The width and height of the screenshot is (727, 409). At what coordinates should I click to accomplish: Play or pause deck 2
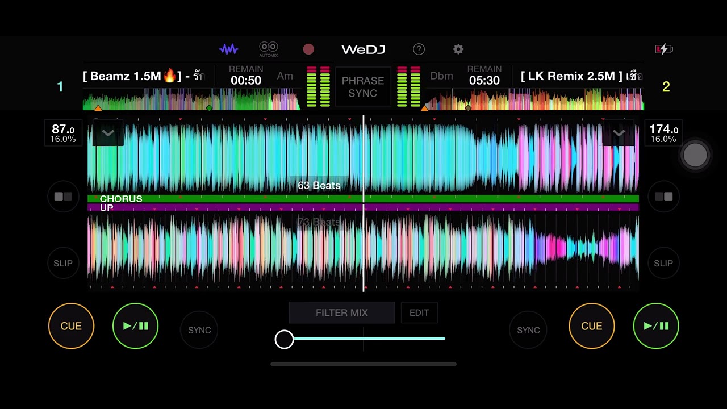coord(656,326)
